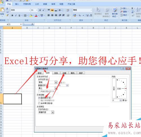Click the 两端分散对齐 justify distributed checkbox
This screenshot has height=137, width=141.
(39, 91)
